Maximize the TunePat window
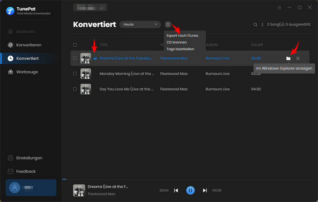The image size is (318, 202). point(299,8)
